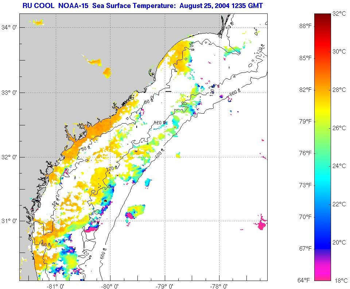Click the 22°C label on the color scale

(339, 204)
